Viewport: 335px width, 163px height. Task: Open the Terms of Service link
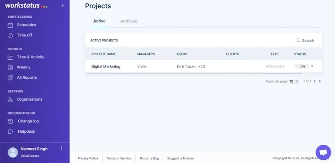pyautogui.click(x=119, y=158)
